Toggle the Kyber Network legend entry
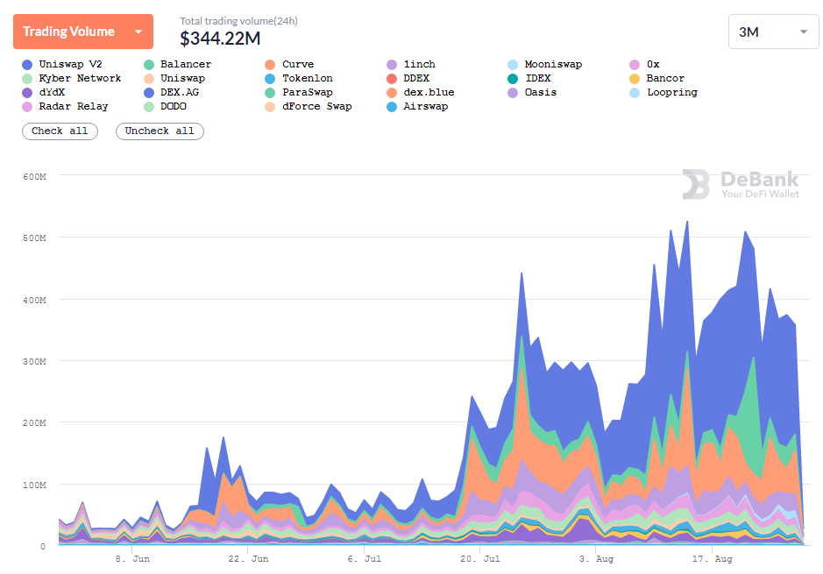 pyautogui.click(x=72, y=79)
